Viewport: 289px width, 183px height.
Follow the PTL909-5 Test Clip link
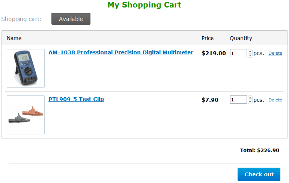click(76, 99)
